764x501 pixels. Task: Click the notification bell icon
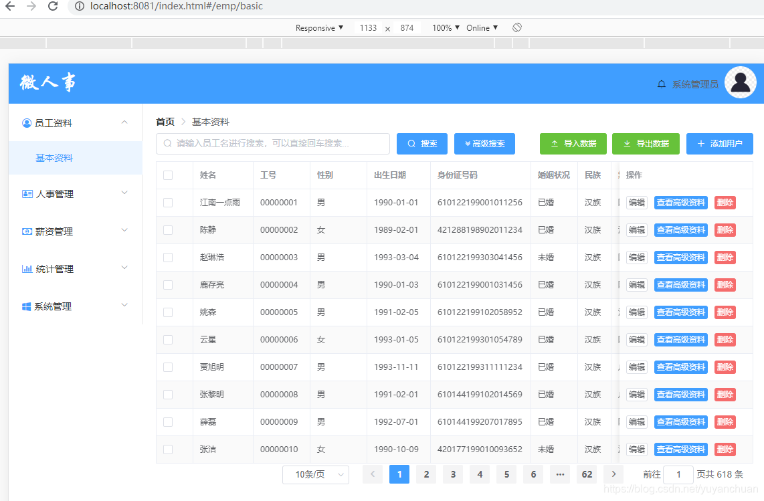[x=662, y=84]
